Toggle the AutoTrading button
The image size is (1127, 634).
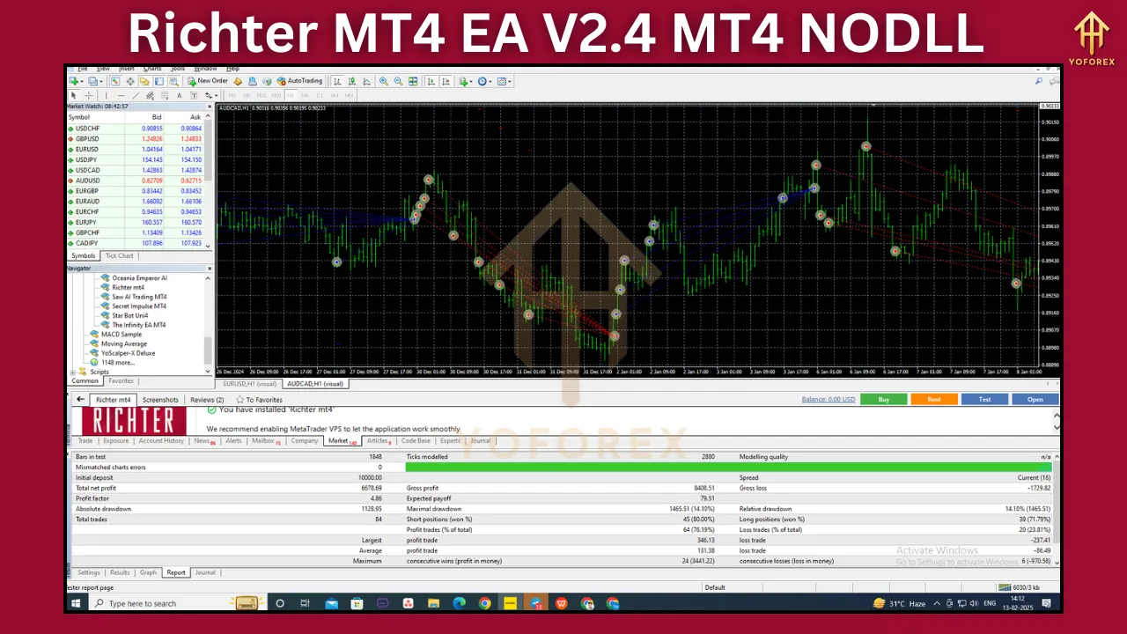click(299, 81)
